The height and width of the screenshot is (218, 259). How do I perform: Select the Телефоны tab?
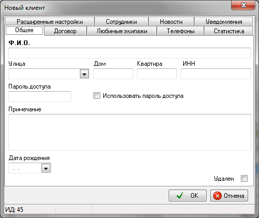click(181, 31)
